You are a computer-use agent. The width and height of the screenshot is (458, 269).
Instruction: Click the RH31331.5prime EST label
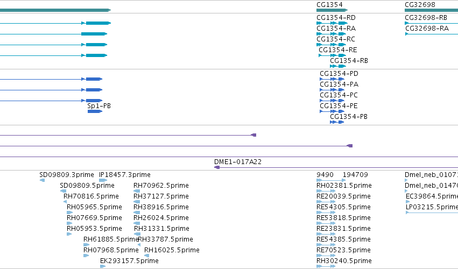[x=161, y=229]
